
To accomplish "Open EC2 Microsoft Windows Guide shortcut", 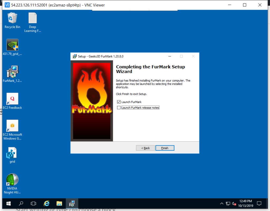I will click(12, 126).
